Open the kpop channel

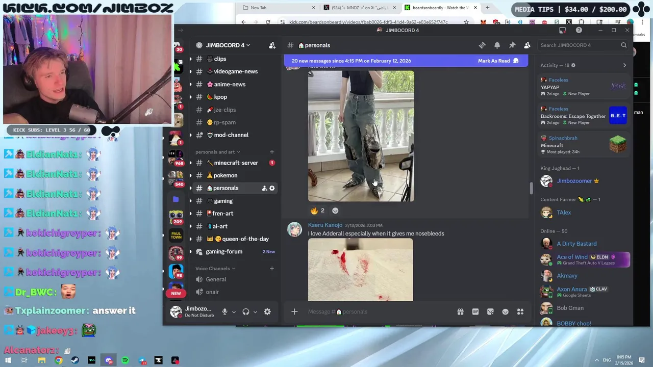(x=220, y=97)
